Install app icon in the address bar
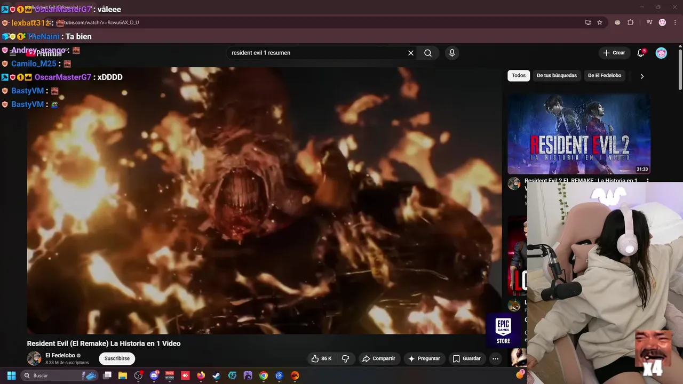The width and height of the screenshot is (683, 384). point(588,22)
